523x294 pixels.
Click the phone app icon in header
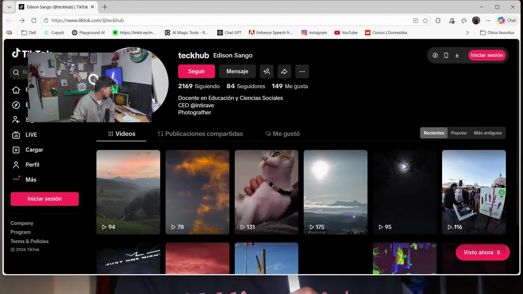coord(446,55)
